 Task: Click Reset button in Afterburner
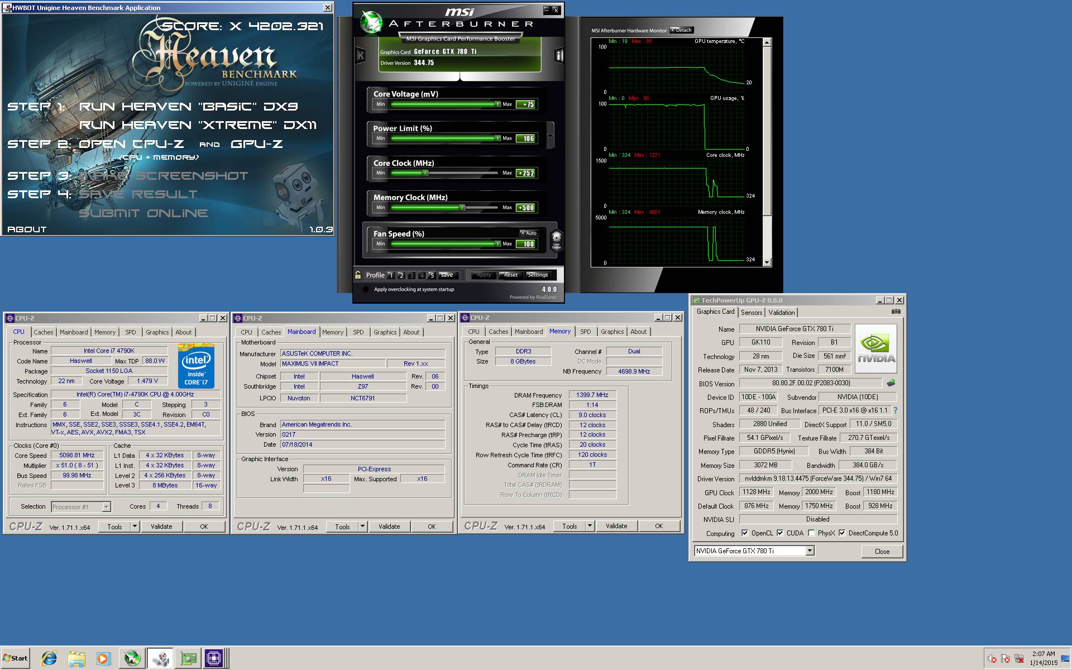(511, 275)
